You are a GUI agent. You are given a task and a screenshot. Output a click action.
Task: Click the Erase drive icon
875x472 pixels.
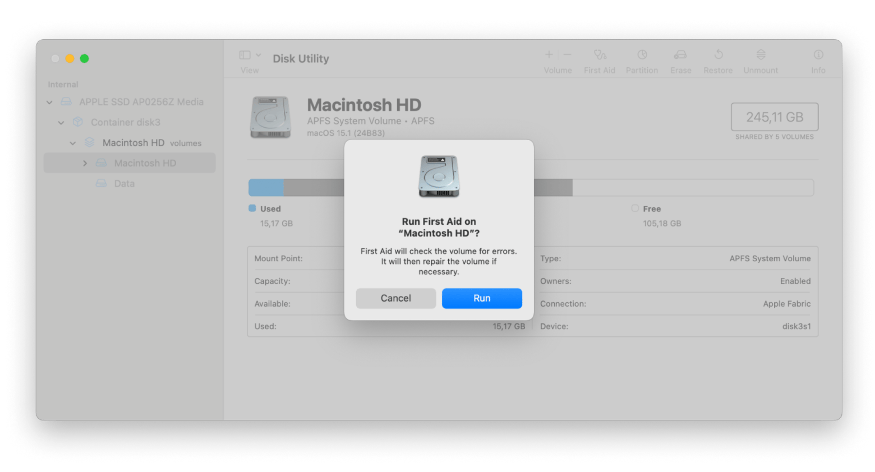pos(680,54)
